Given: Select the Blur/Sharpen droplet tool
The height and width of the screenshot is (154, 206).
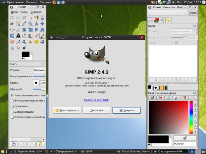Looking at the screenshot, I should pyautogui.click(x=12, y=48).
